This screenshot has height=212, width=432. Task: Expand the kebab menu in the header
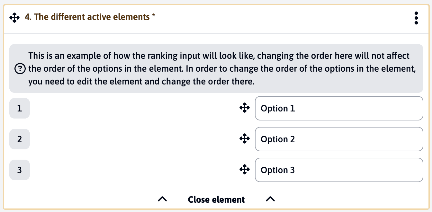(x=416, y=18)
